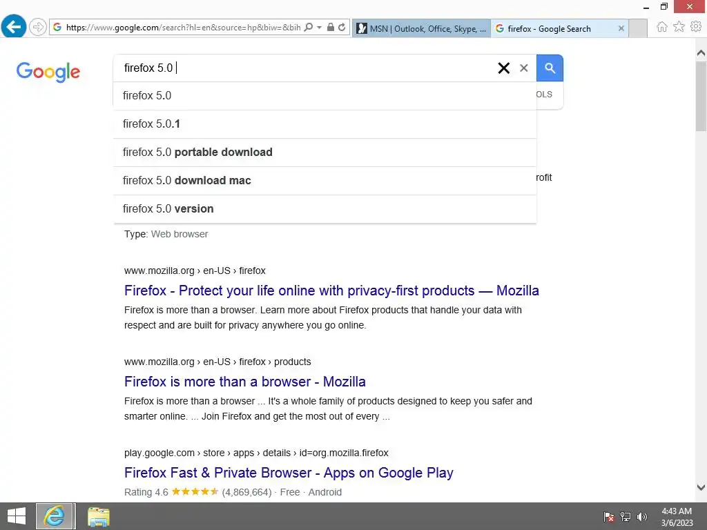The image size is (707, 530).
Task: Open a new blank tab
Action: (x=637, y=28)
